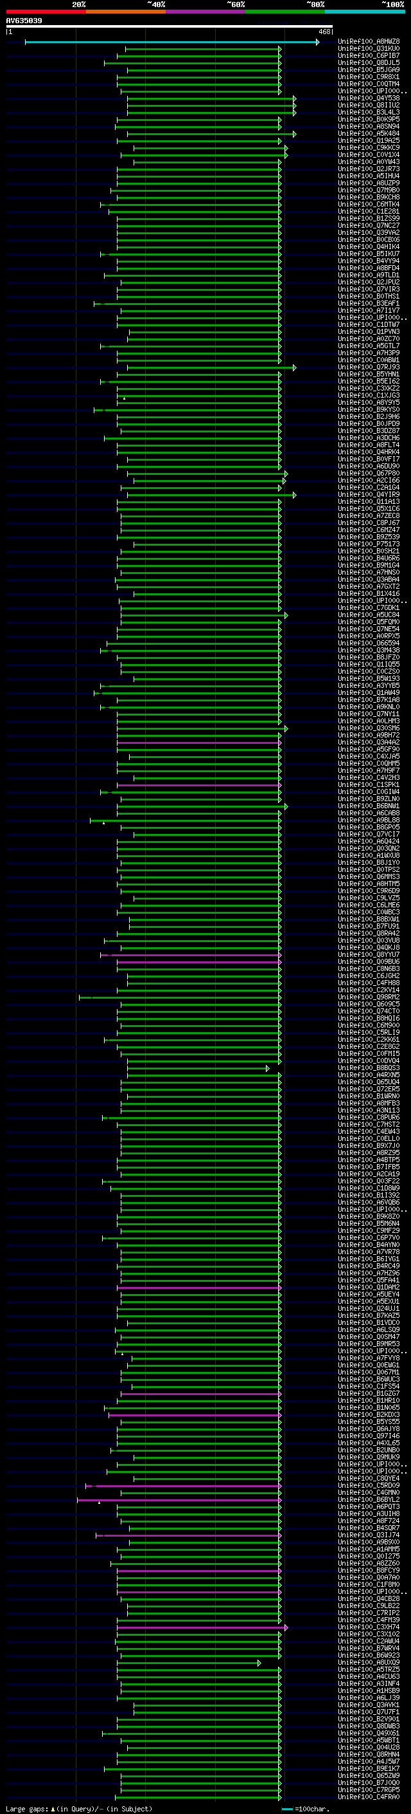Select the UniRef100_C0QTM4 label
411x1814 pixels.
point(369,84)
